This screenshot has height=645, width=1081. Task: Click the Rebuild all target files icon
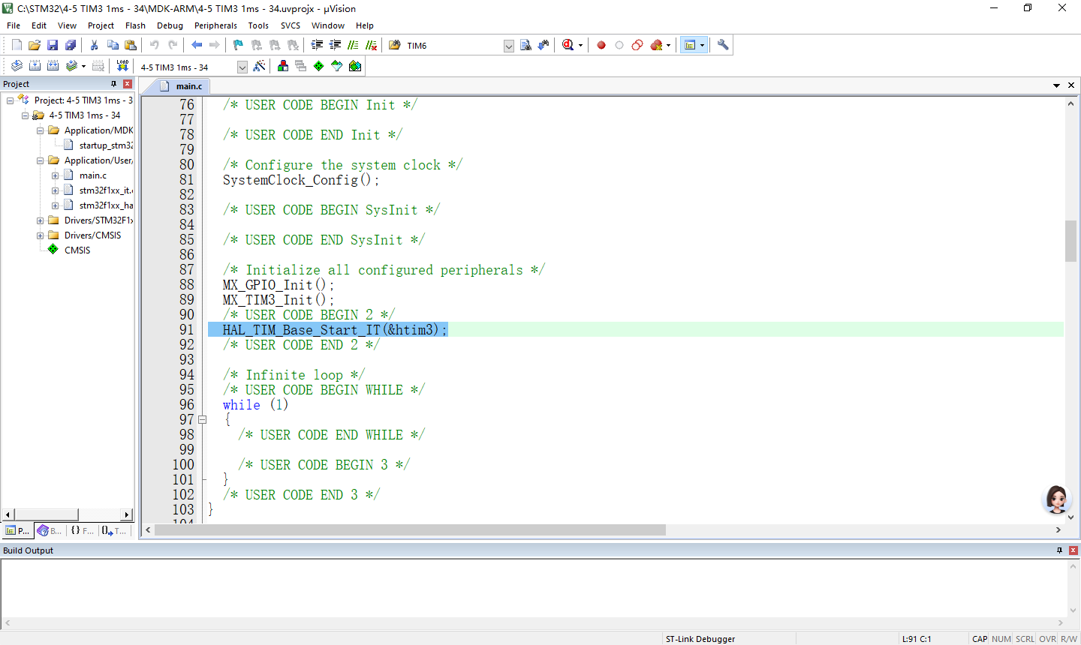tap(53, 66)
